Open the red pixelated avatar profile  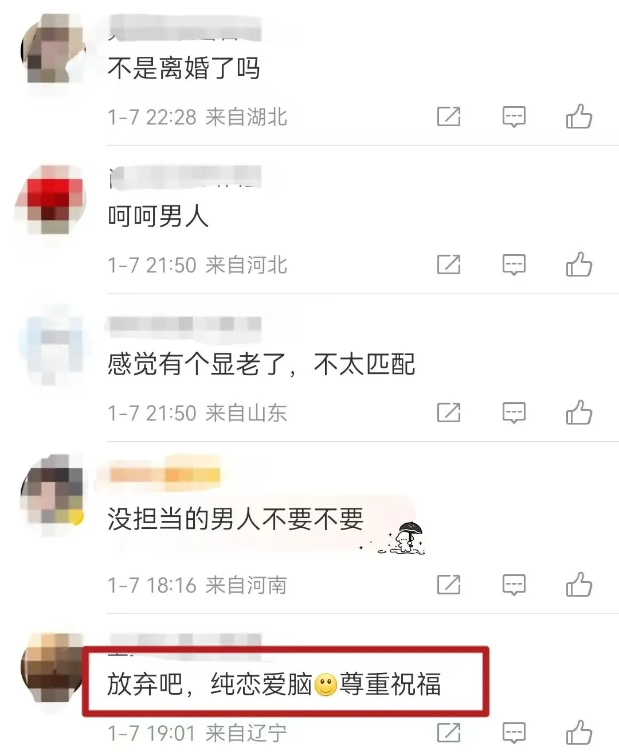(x=50, y=200)
